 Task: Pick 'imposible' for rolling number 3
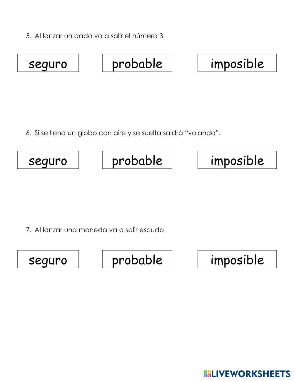coord(237,63)
